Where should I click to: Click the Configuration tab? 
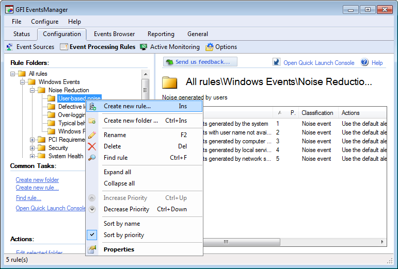pos(61,34)
